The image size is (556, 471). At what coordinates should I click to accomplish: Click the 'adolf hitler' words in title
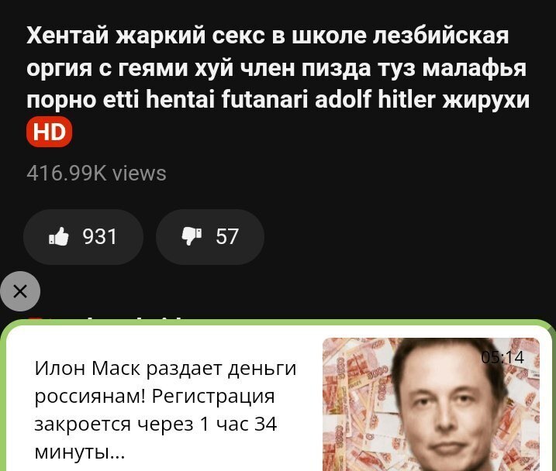pos(375,99)
